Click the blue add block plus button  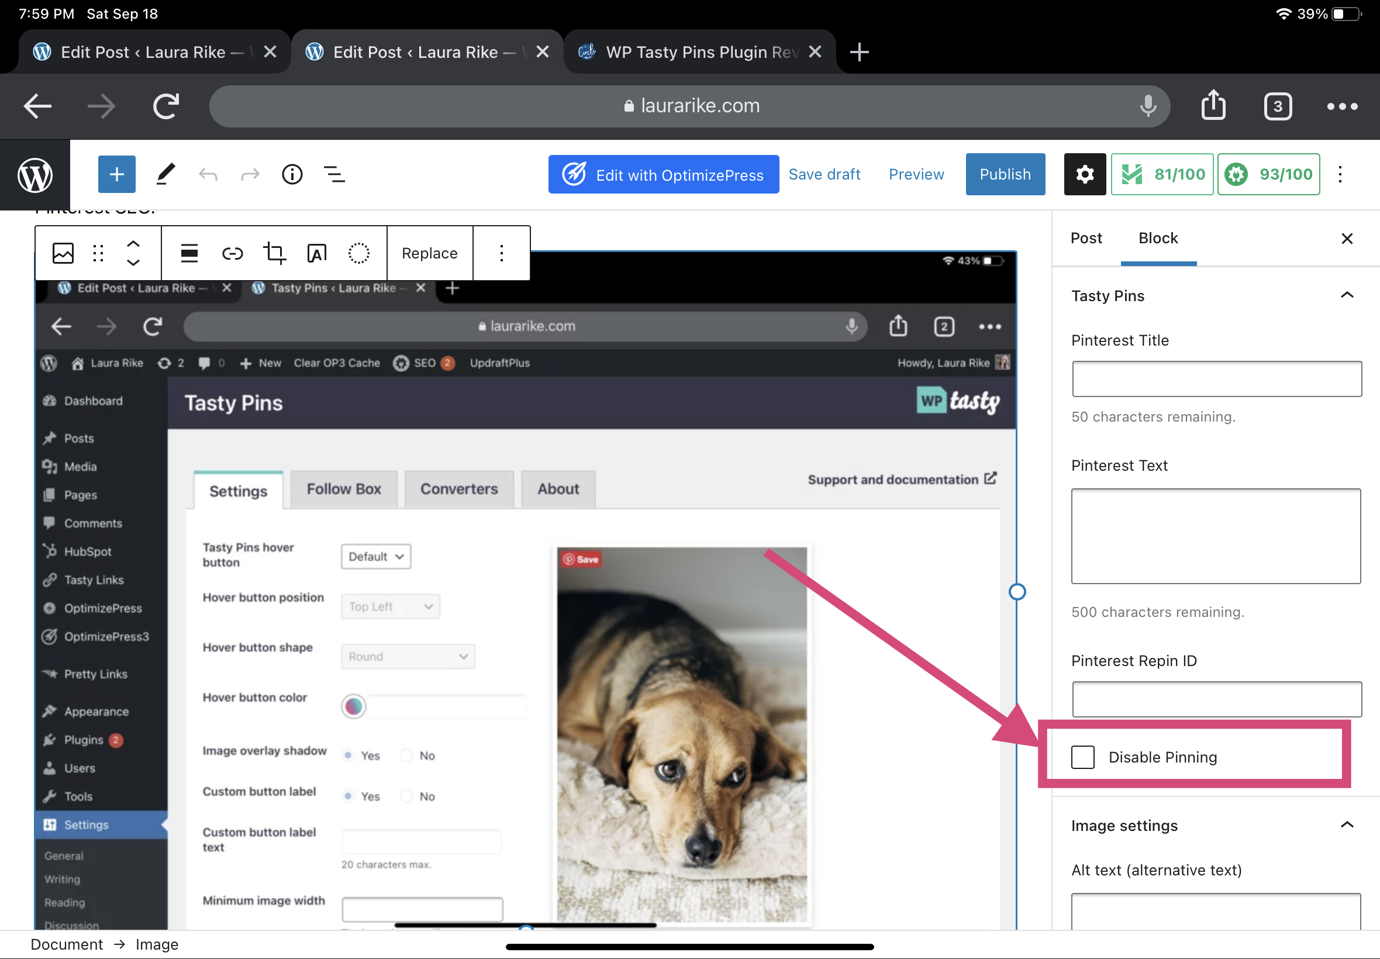(x=116, y=174)
